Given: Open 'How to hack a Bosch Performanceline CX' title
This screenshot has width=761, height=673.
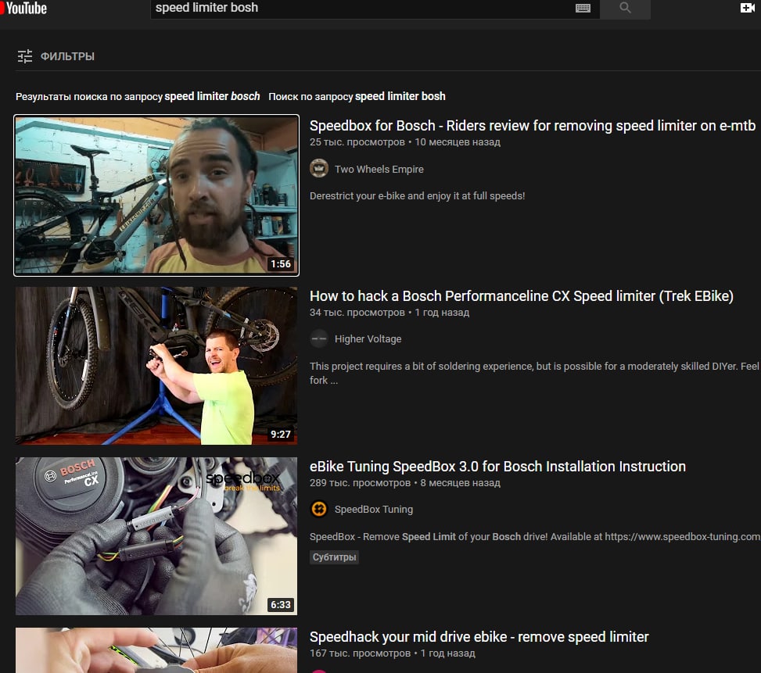Looking at the screenshot, I should 521,296.
